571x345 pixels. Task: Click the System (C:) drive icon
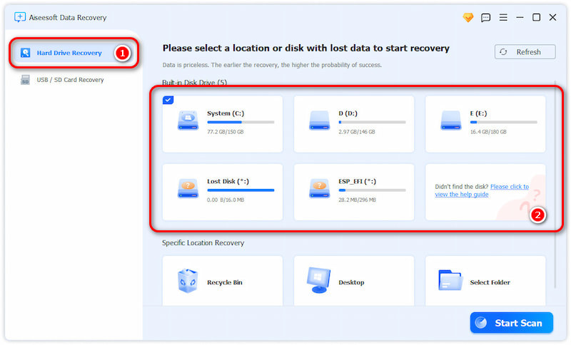coord(188,122)
